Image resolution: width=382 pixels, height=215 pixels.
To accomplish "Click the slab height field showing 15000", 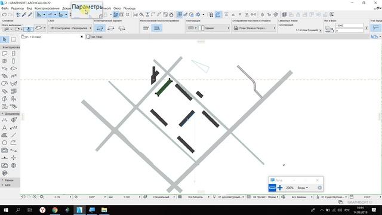I will [349, 26].
